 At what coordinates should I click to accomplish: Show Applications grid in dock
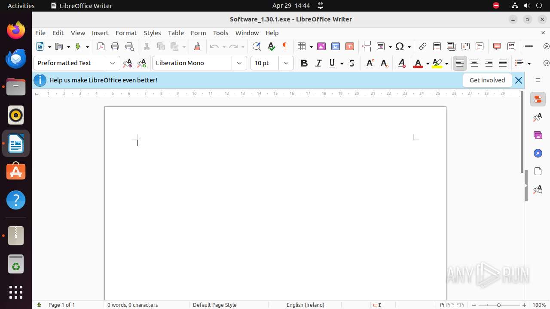16,292
